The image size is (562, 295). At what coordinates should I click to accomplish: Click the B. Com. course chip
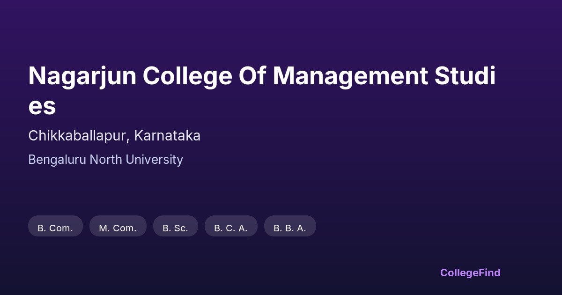point(55,228)
